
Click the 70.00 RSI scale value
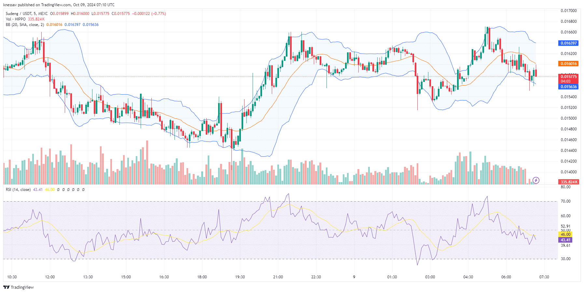point(565,201)
